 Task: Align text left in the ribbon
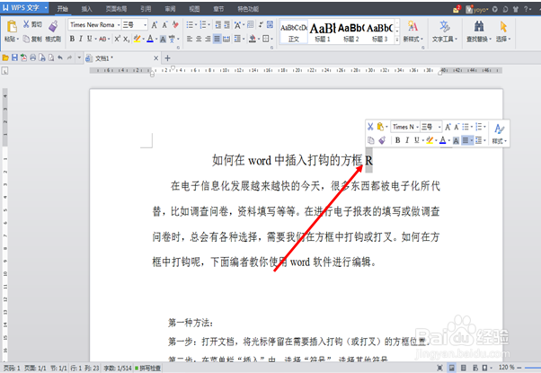190,39
